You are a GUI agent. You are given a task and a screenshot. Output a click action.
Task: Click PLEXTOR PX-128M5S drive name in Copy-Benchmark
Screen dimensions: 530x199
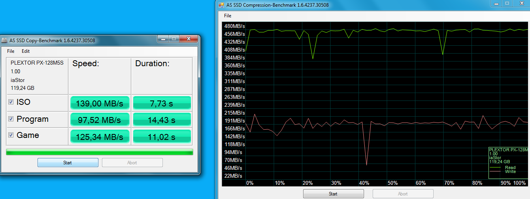click(37, 63)
